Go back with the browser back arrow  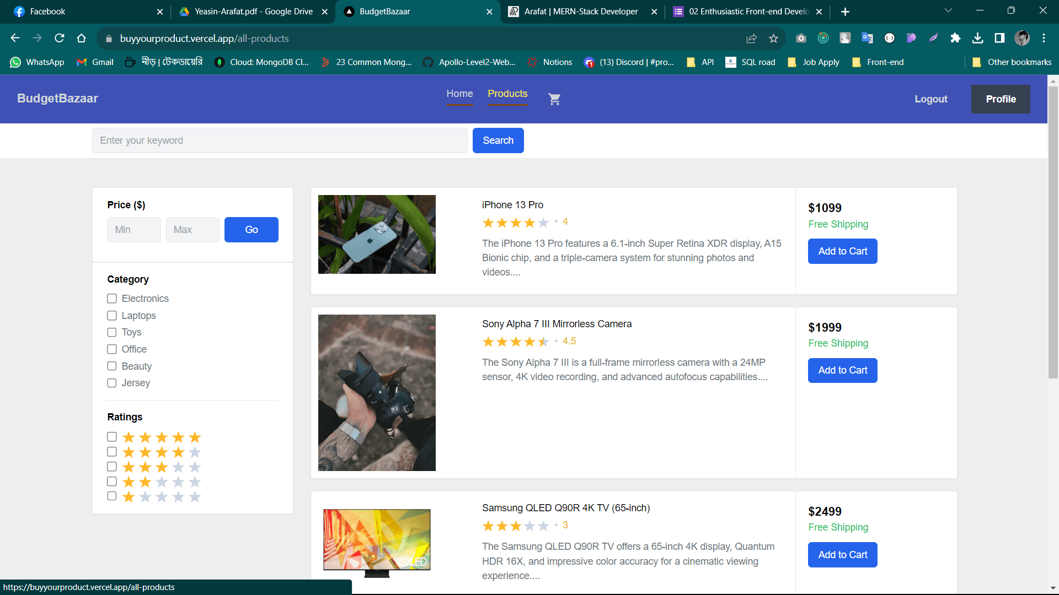pos(15,38)
